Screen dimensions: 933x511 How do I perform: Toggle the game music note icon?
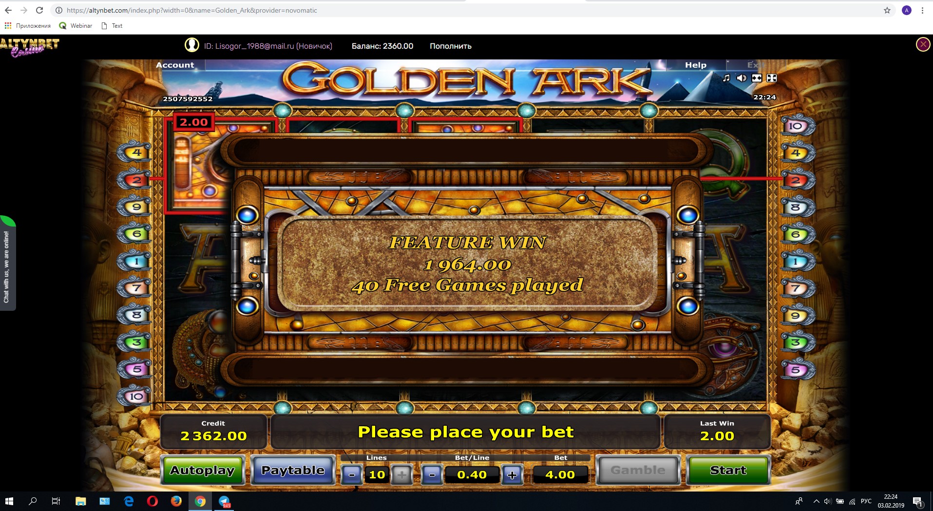point(726,78)
